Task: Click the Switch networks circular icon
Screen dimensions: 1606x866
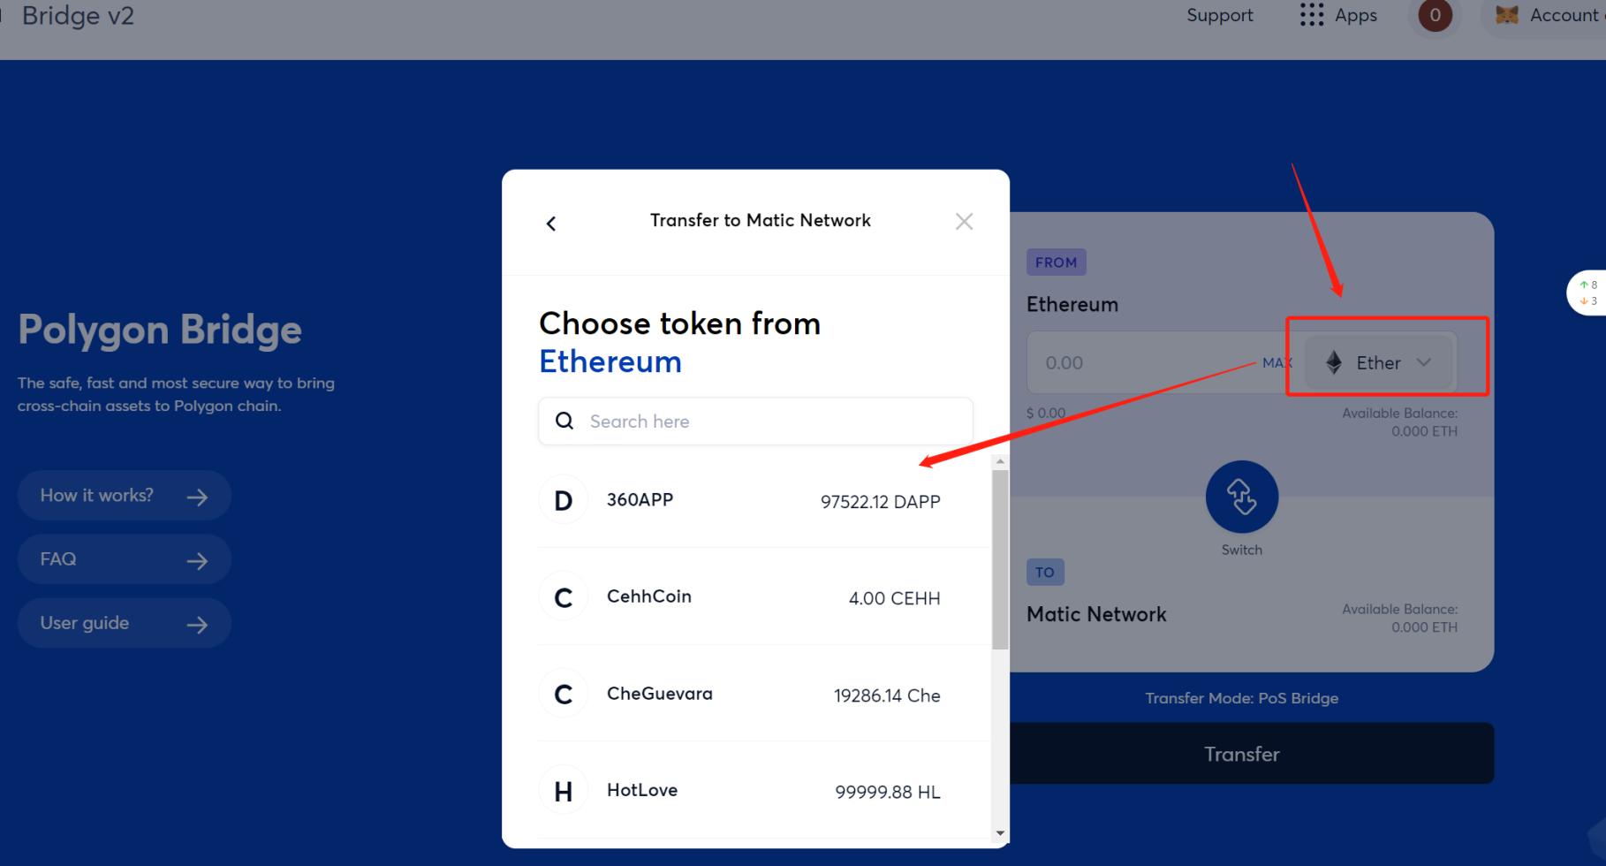Action: 1241,497
